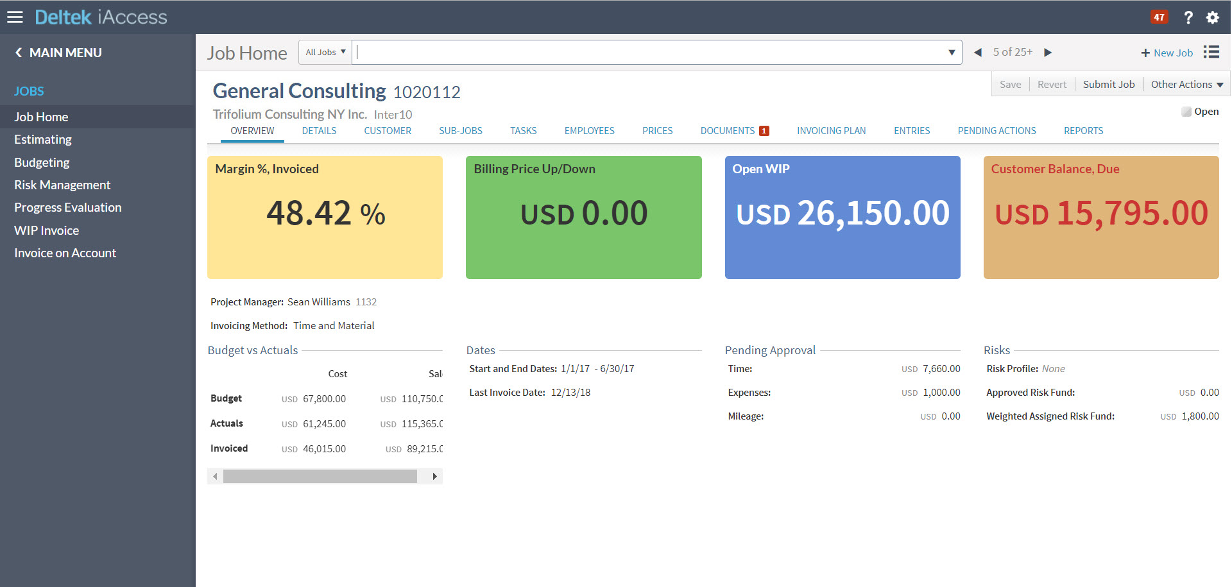Switch to the Documents tab
Screen dimensions: 1232x587
pos(728,131)
